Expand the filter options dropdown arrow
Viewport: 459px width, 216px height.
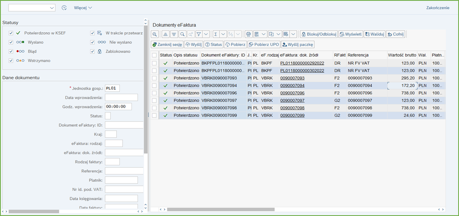(x=206, y=34)
